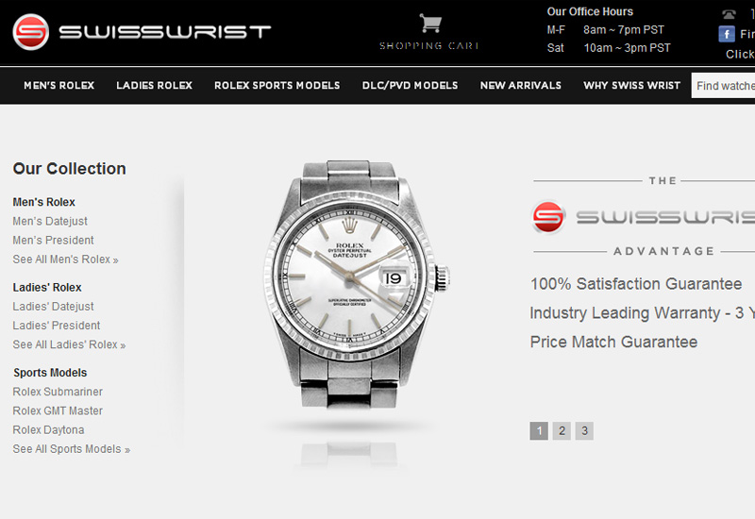
Task: Open the Rolex Submariner link
Action: click(x=58, y=392)
